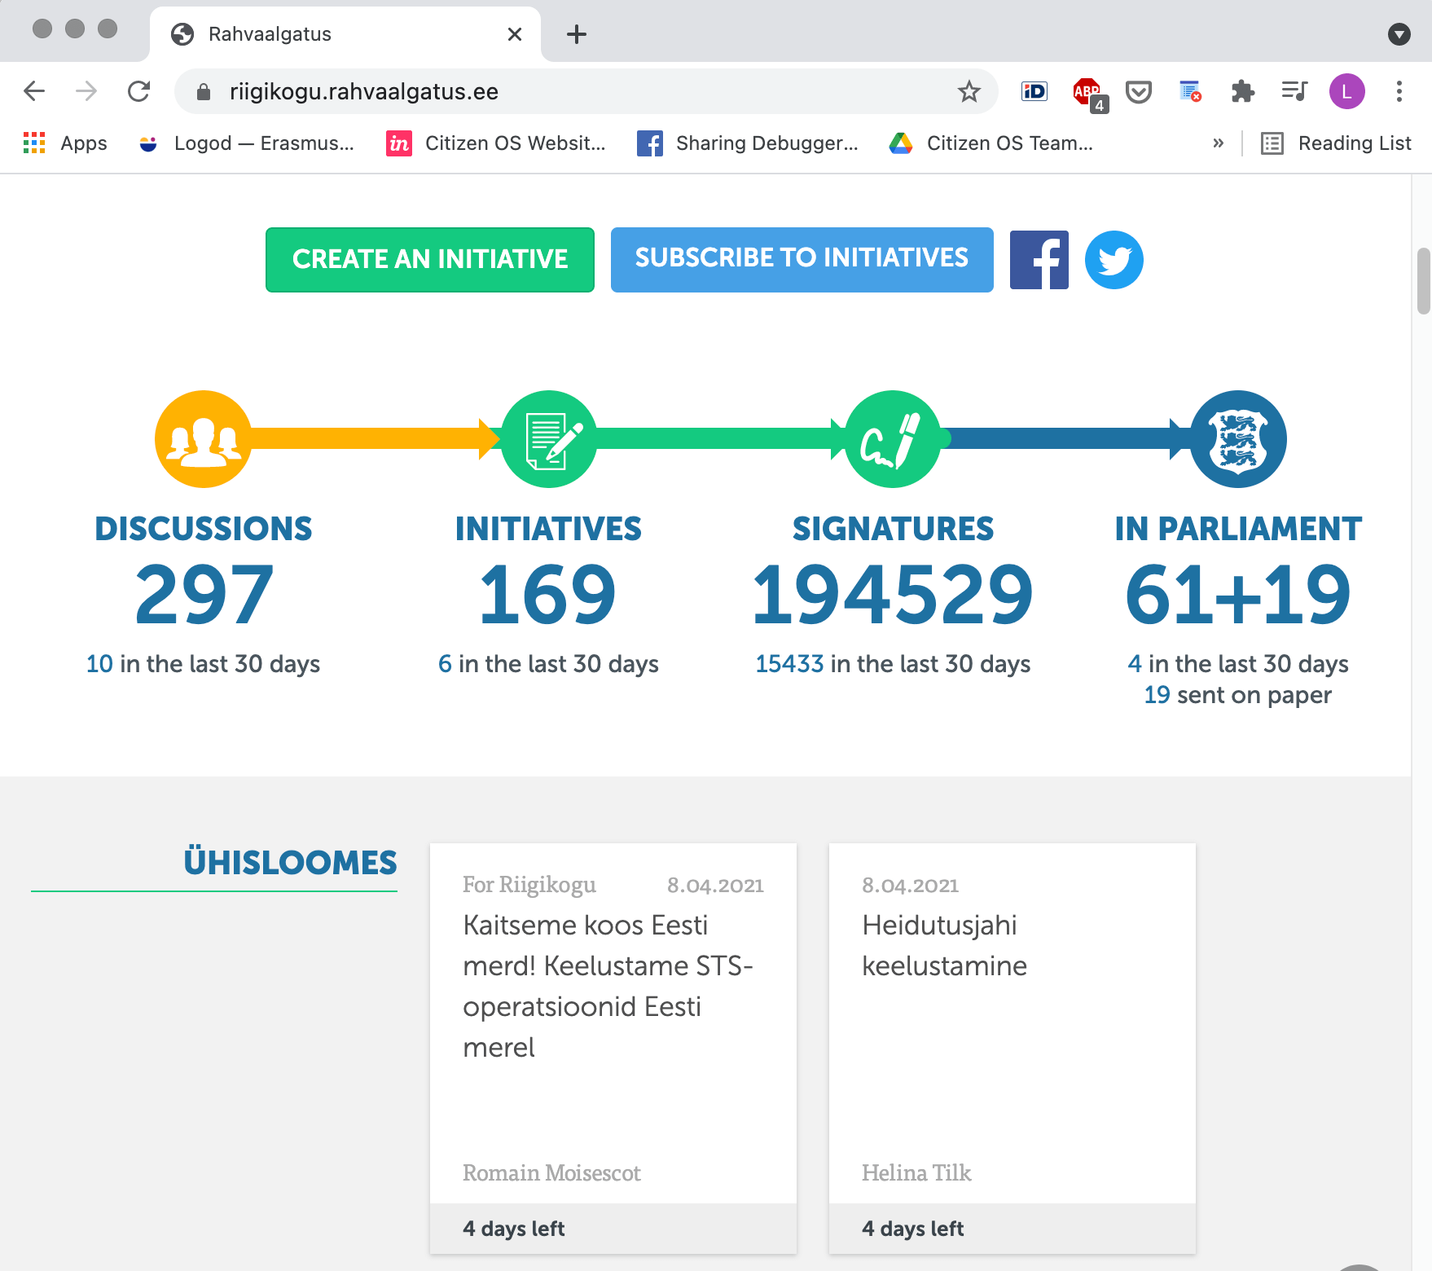
Task: Click the DISCUSSIONS heading
Action: pyautogui.click(x=204, y=529)
